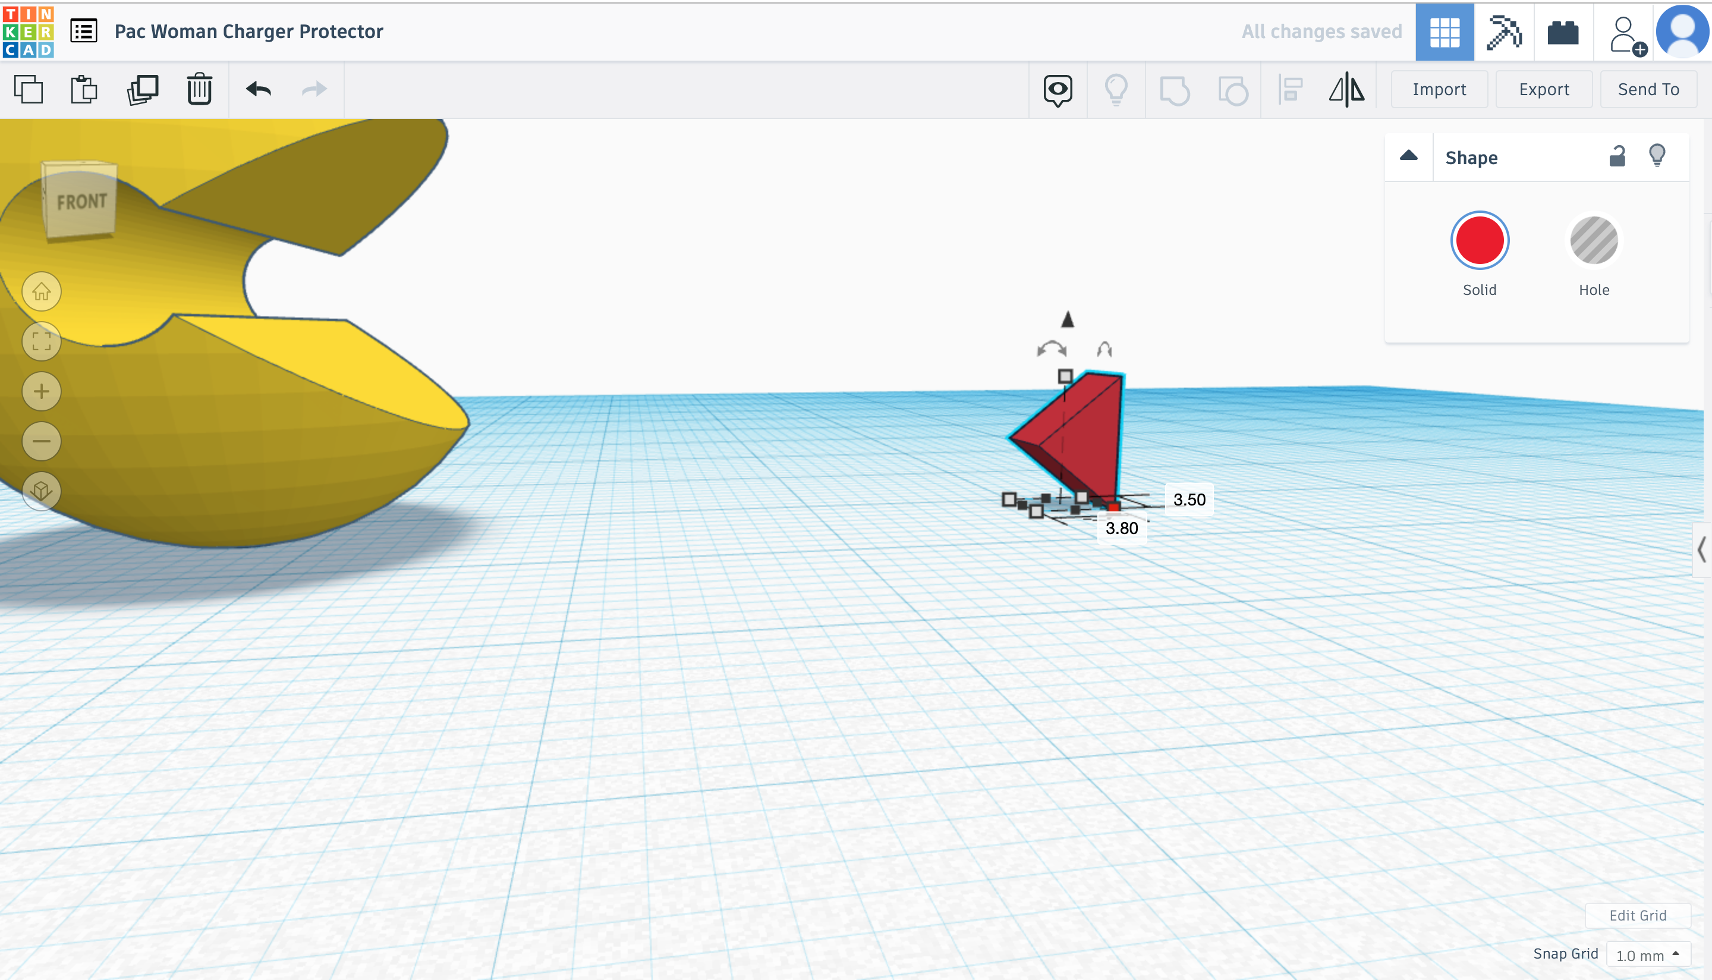
Task: Click the Tinkercad logo
Action: pyautogui.click(x=27, y=32)
